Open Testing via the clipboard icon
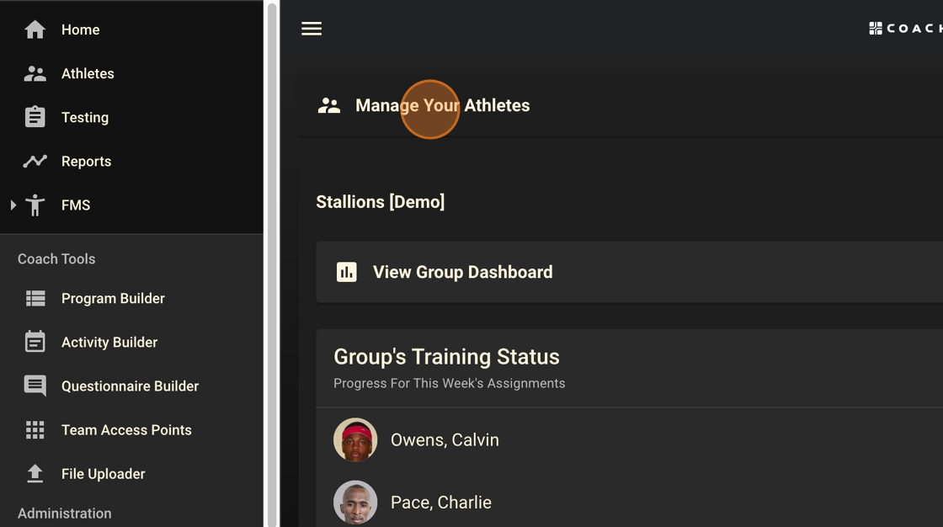The height and width of the screenshot is (527, 943). tap(35, 117)
